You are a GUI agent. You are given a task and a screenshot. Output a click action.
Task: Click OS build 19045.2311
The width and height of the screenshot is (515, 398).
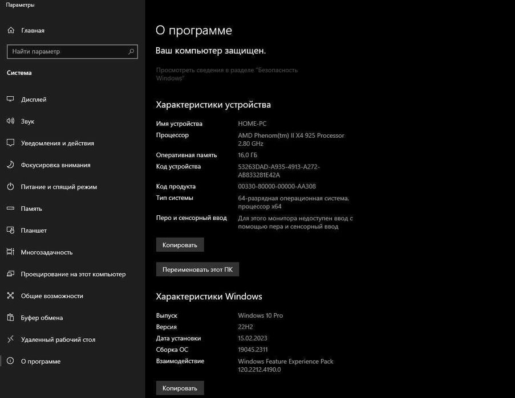tap(253, 350)
